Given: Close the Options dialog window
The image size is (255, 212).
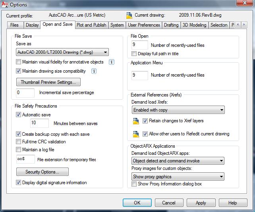Looking at the screenshot, I should click(245, 3).
